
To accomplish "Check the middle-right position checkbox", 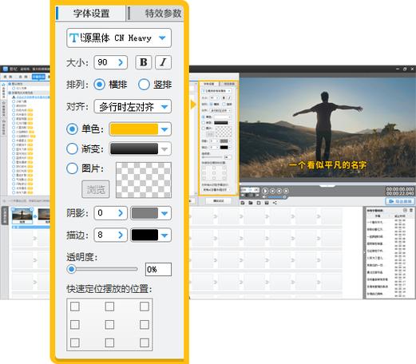I will [145, 325].
